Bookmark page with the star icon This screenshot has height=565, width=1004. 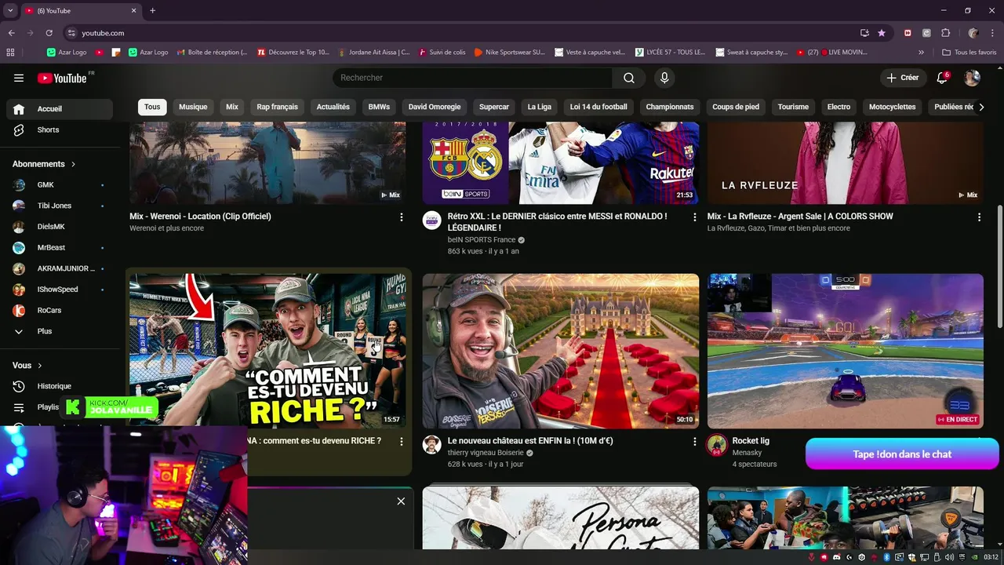click(x=882, y=33)
